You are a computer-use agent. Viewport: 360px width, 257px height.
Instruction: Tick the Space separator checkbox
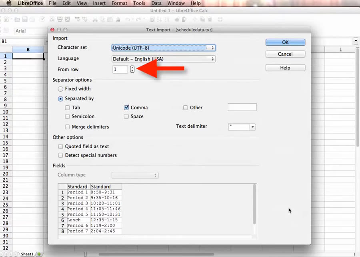[126, 116]
